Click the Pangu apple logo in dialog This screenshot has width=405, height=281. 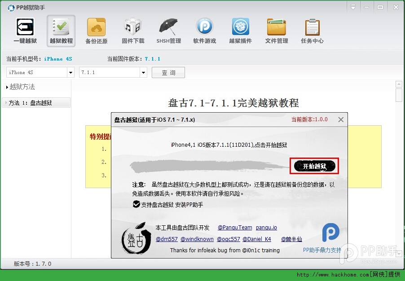(136, 239)
